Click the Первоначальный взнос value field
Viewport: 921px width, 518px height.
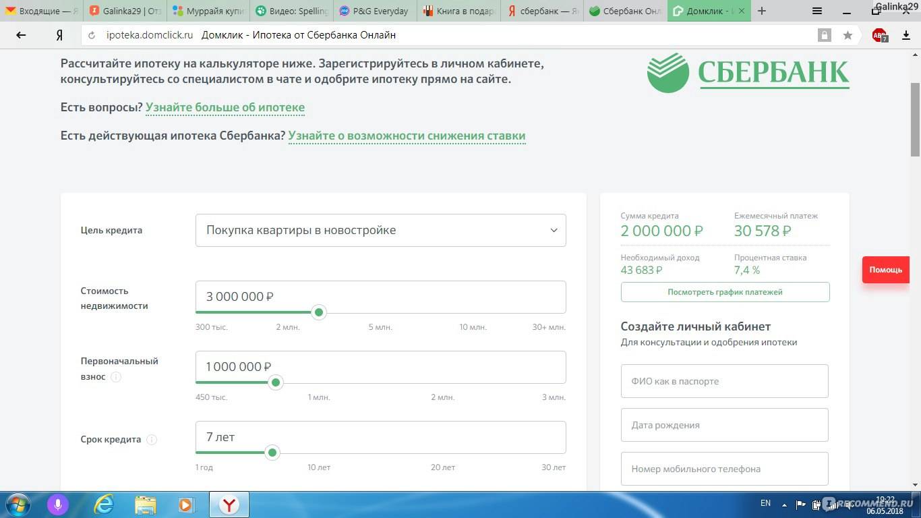381,367
